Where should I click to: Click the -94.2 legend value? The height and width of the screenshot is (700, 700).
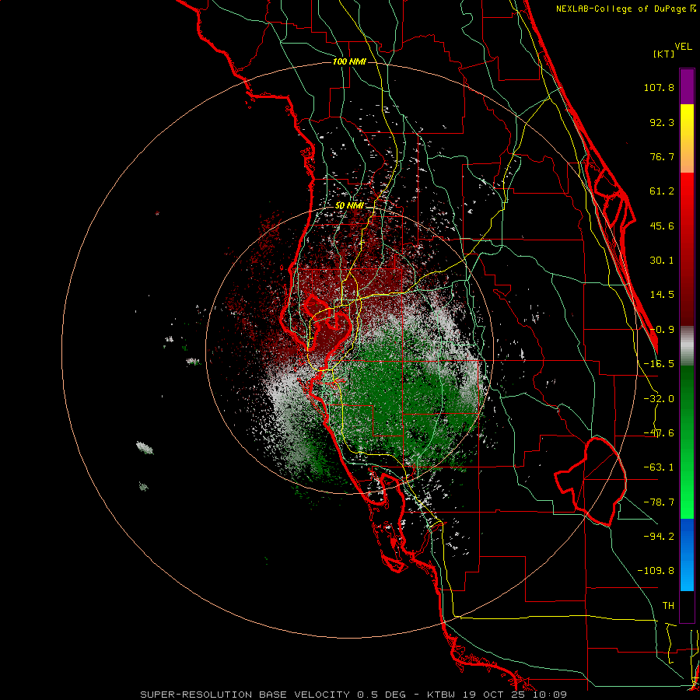(659, 537)
